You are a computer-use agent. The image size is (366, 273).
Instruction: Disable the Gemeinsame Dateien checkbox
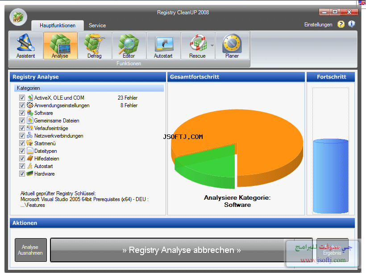(x=22, y=120)
